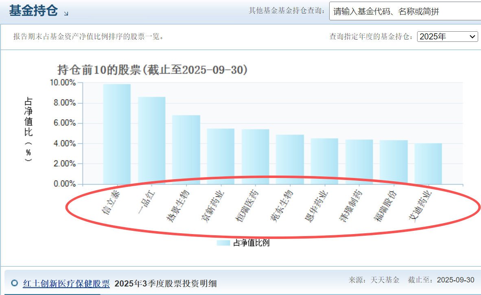Click the 截止至：2025-09-30 date text
Viewport: 481px width, 295px height.
point(441,280)
